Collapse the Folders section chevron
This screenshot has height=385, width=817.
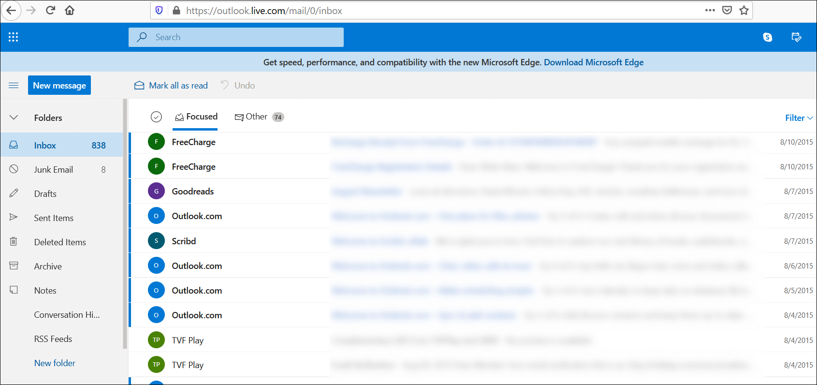coord(14,118)
